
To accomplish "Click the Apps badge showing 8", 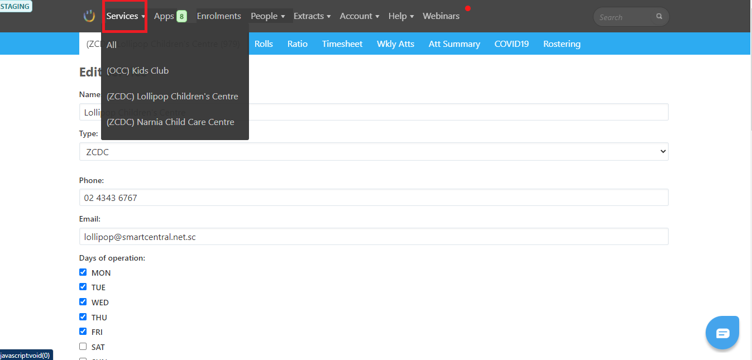I will [x=181, y=16].
